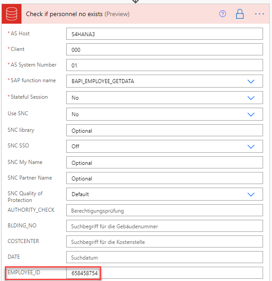Click the red SAP database connector icon
This screenshot has height=281, width=272.
(x=12, y=14)
